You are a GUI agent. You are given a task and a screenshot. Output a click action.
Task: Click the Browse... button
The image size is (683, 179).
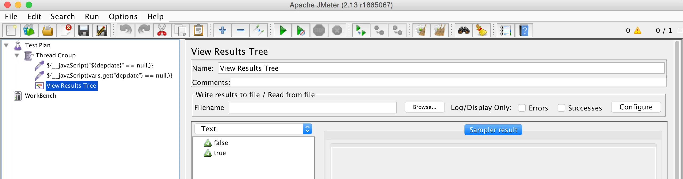(424, 107)
